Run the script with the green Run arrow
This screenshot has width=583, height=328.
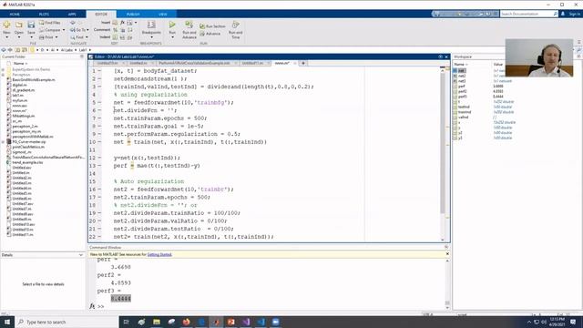(172, 26)
